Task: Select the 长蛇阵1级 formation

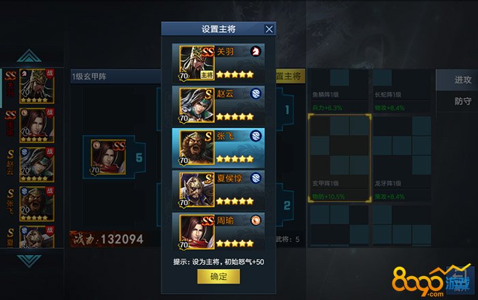Action: 402,91
